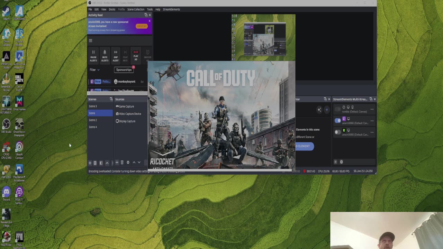The height and width of the screenshot is (249, 443).
Task: Open Kick anwin0066 destination three-dot menu
Action: tap(372, 132)
